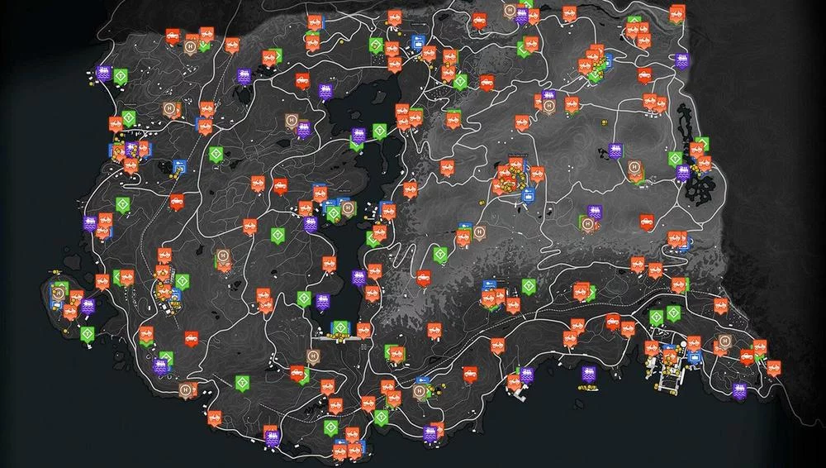This screenshot has height=468, width=826.
Task: Select brown helipad marker beside the blue-orange pair near the switchbacks
Action: pos(479,232)
